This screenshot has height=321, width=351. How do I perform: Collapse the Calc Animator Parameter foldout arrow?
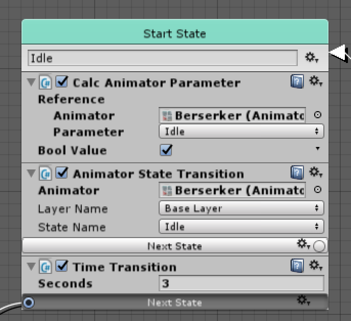tap(31, 82)
